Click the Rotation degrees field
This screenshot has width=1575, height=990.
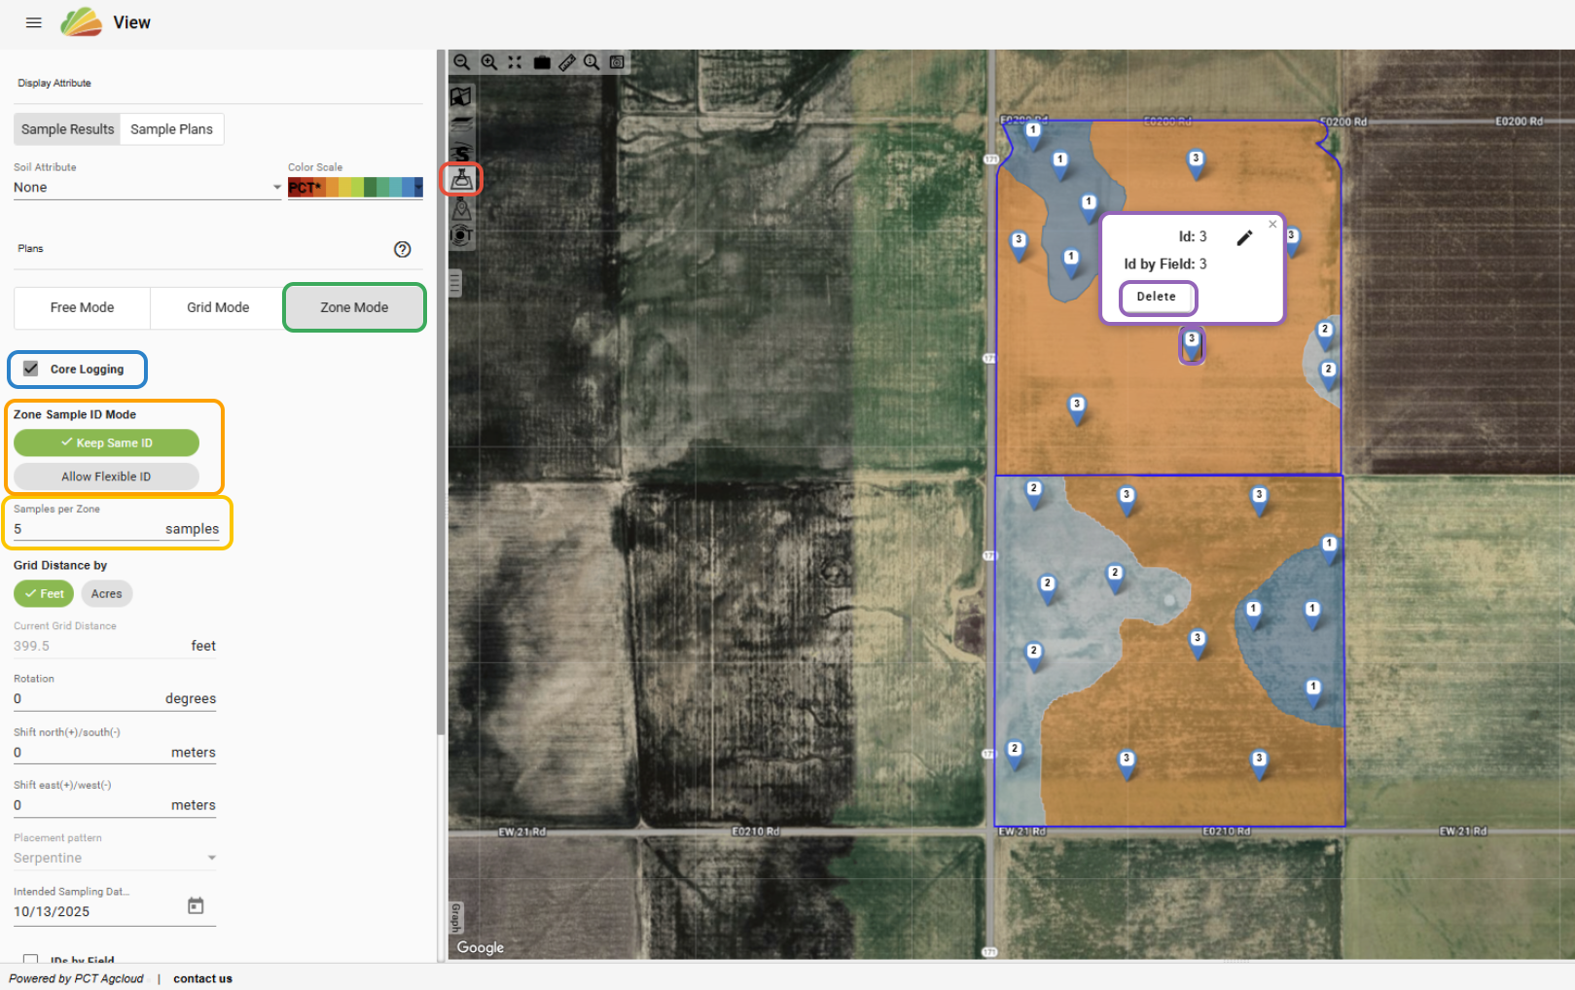[x=115, y=699]
